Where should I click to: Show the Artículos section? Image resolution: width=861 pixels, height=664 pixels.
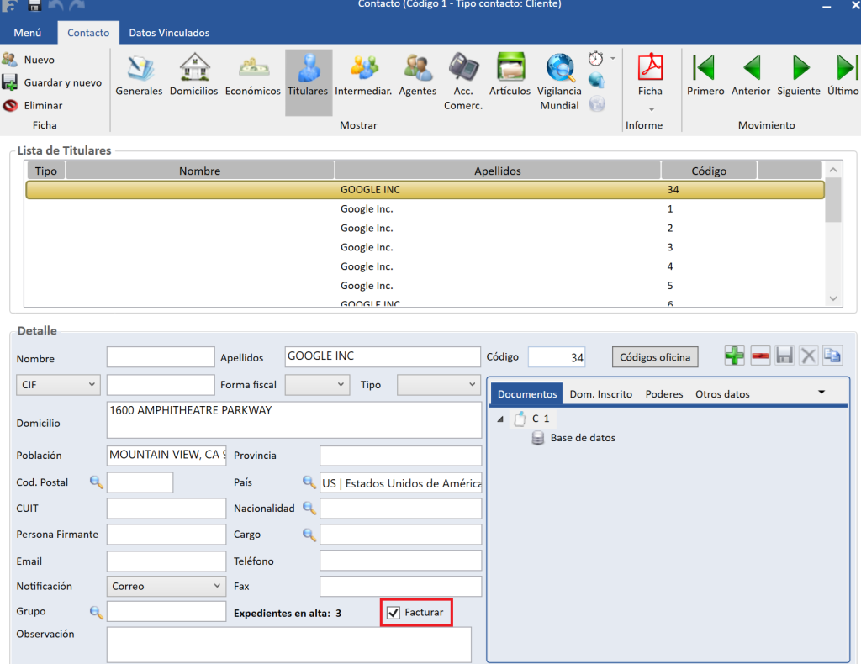click(510, 75)
